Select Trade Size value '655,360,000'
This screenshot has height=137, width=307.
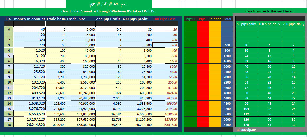point(81,125)
